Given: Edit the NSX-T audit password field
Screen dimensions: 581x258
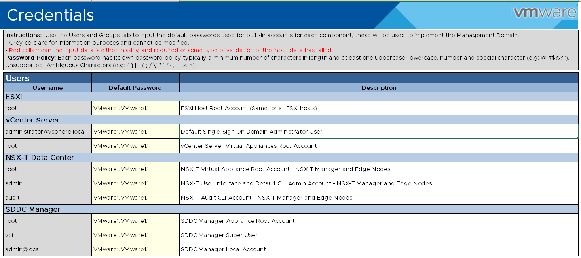Looking at the screenshot, I should point(135,198).
